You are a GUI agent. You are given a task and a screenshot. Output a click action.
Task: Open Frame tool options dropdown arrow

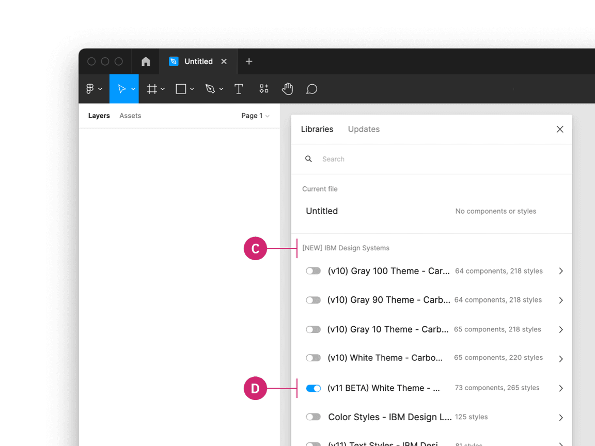(163, 89)
